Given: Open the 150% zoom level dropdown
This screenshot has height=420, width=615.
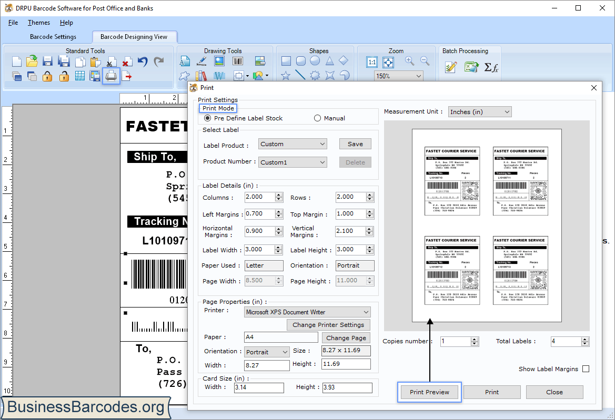Looking at the screenshot, I should pos(399,76).
